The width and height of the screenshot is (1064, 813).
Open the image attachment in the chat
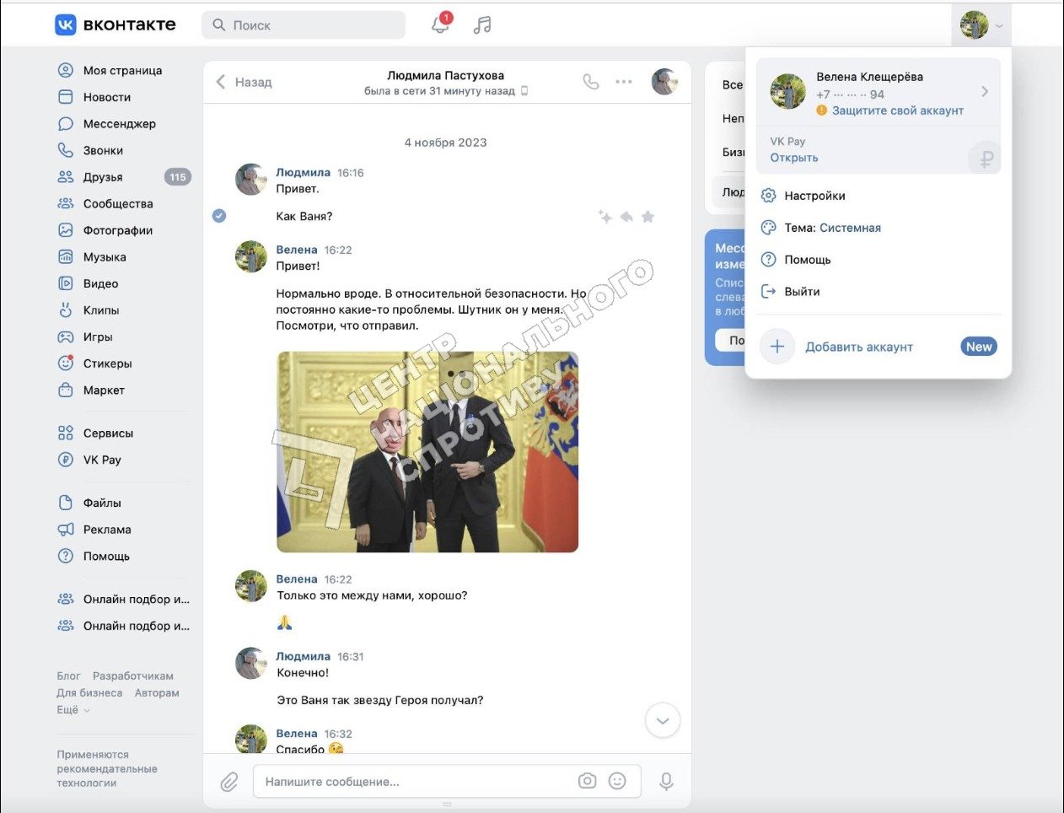pos(427,452)
